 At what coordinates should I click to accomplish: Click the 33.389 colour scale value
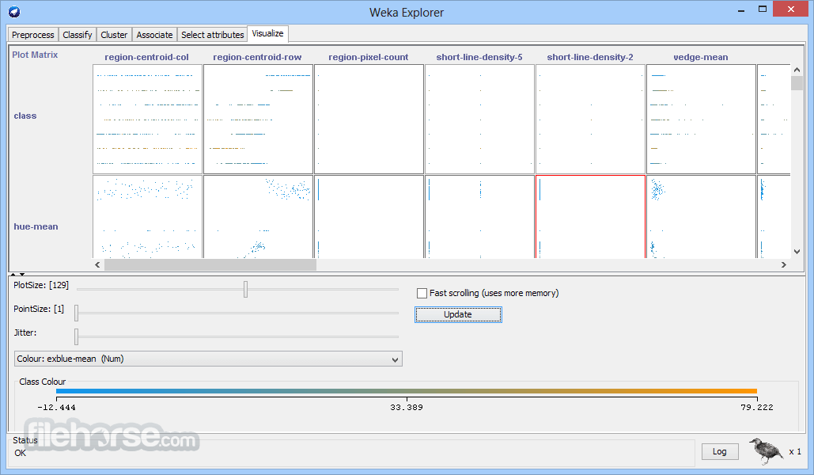[407, 408]
